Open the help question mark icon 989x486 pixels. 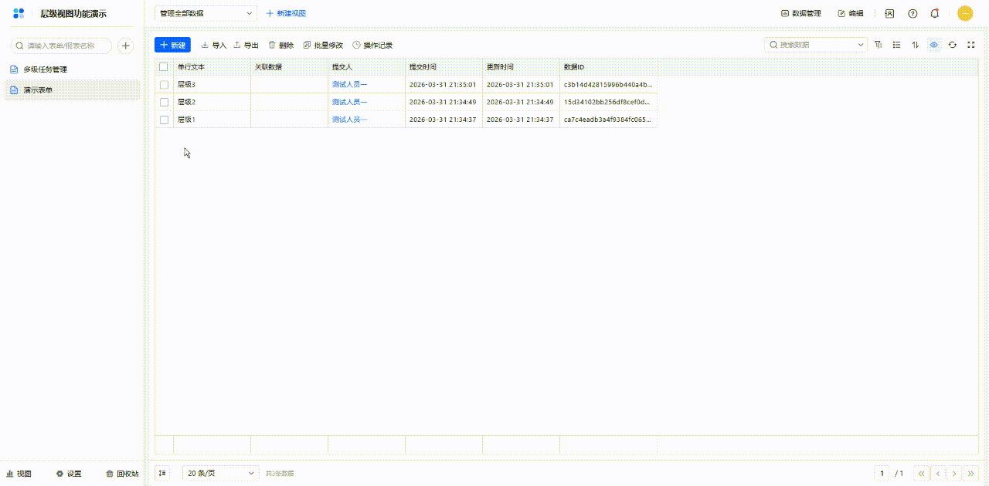click(913, 13)
